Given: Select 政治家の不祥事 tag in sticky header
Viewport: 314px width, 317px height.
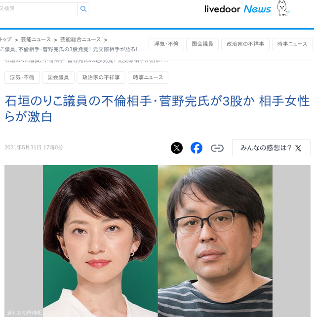Looking at the screenshot, I should [245, 44].
